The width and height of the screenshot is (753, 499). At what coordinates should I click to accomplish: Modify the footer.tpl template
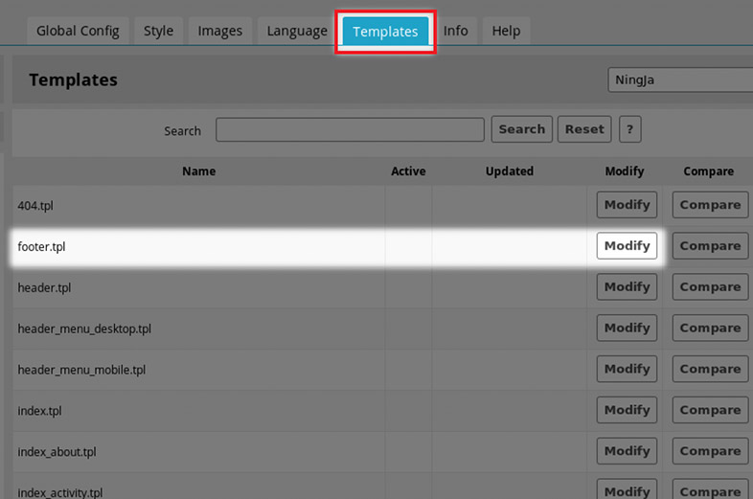(627, 246)
